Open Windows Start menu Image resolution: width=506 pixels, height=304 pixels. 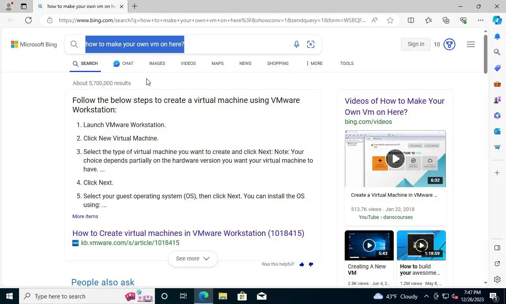pos(9,296)
